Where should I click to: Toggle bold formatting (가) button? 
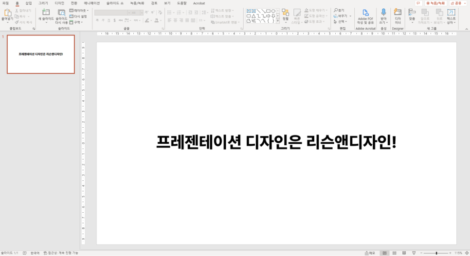coord(97,20)
